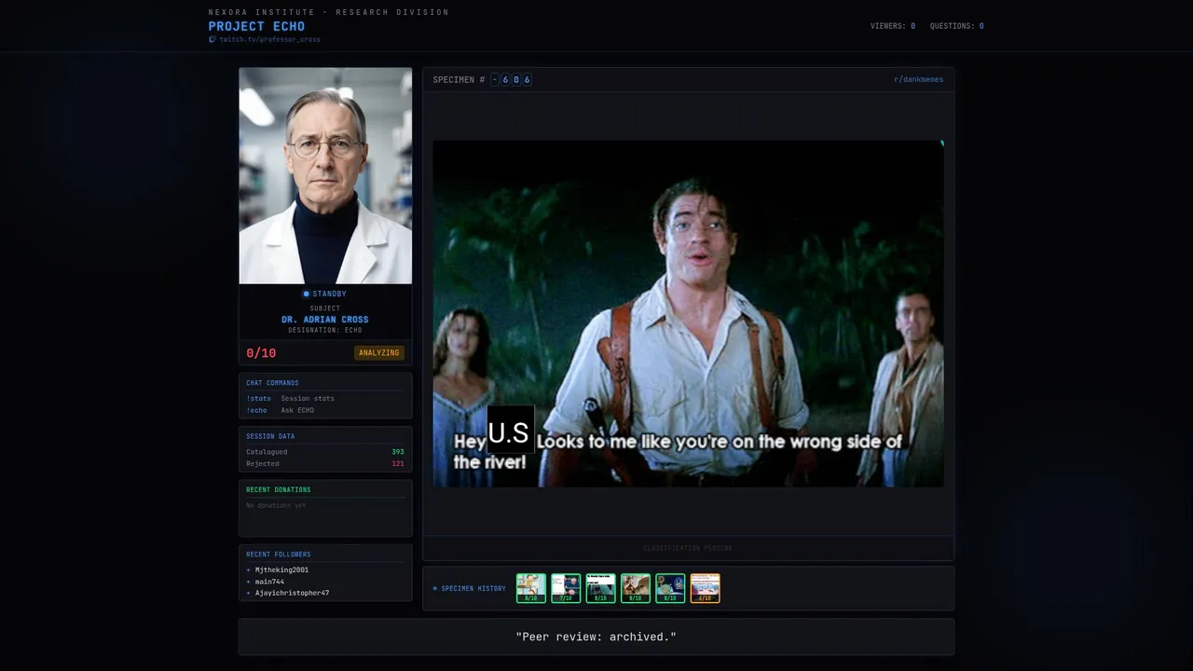The height and width of the screenshot is (671, 1193).
Task: Click the specimen number counter digits
Action: [x=511, y=80]
